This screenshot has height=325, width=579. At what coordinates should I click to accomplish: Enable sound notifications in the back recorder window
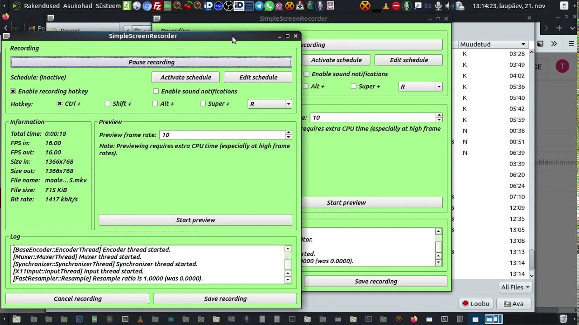pos(306,74)
